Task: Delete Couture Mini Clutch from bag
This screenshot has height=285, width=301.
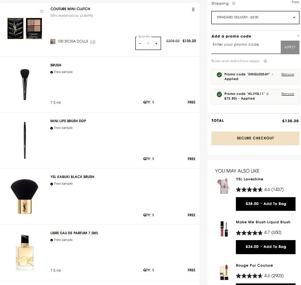Action: click(193, 9)
